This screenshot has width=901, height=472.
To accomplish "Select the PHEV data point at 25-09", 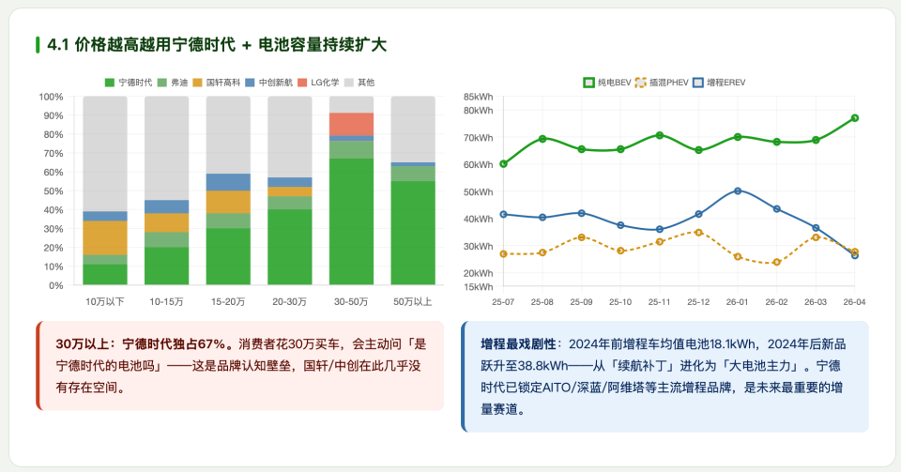I will click(582, 237).
